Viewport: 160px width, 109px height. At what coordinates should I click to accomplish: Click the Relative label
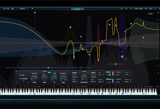click(109, 79)
